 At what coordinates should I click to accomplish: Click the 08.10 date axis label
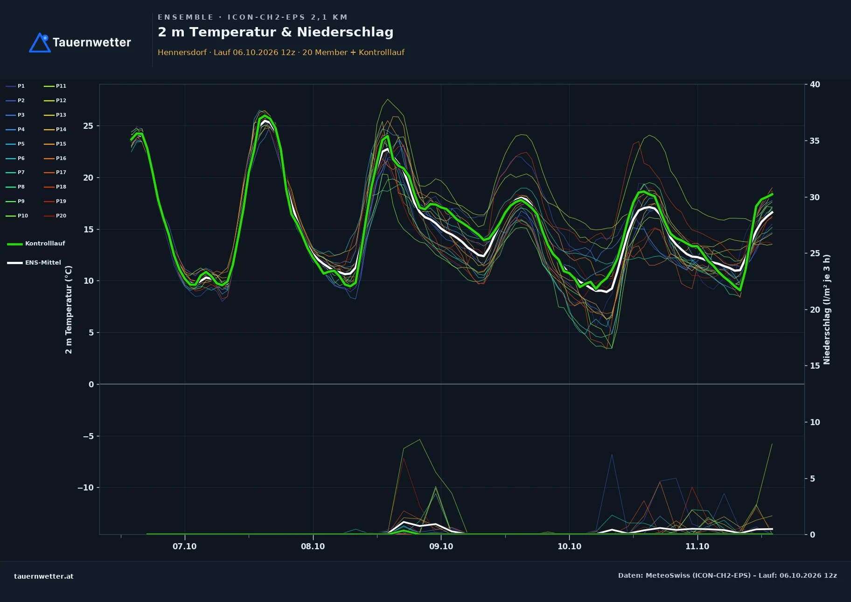coord(313,546)
